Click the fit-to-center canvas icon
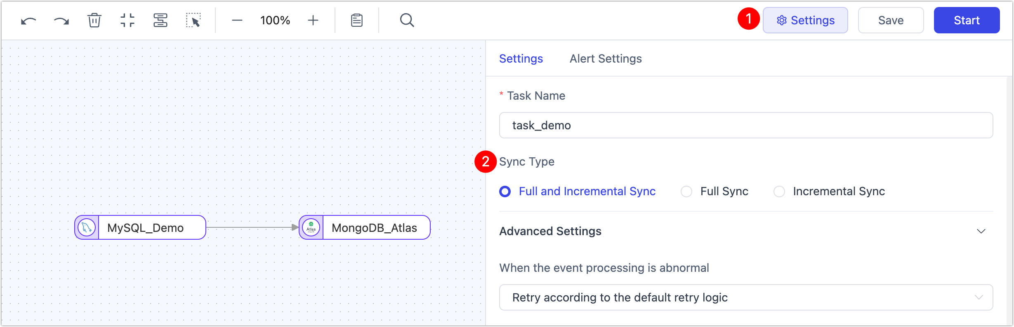 [127, 20]
